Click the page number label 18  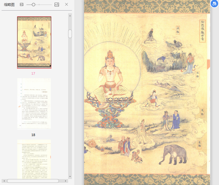33,135
